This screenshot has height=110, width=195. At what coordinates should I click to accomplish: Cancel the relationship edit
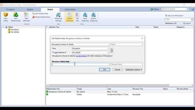coord(117,70)
